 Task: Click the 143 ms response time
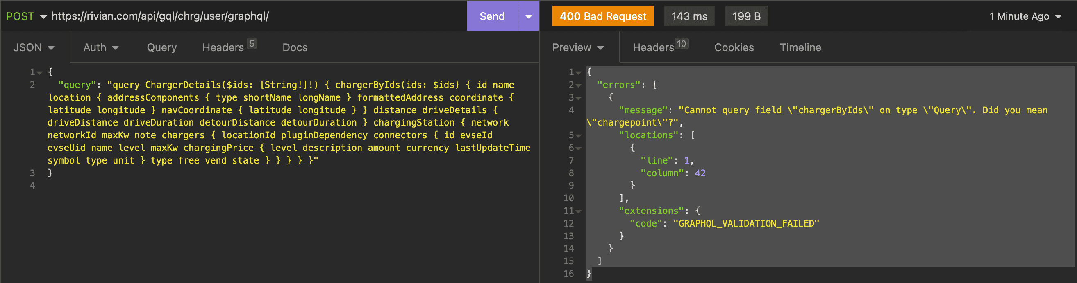coord(689,16)
